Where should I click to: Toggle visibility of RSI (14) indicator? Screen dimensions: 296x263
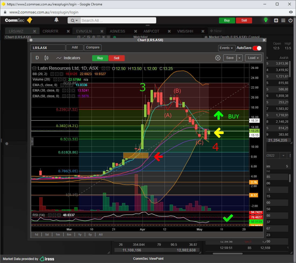(50, 215)
